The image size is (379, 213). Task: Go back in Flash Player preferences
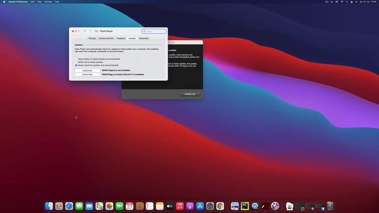pos(85,31)
